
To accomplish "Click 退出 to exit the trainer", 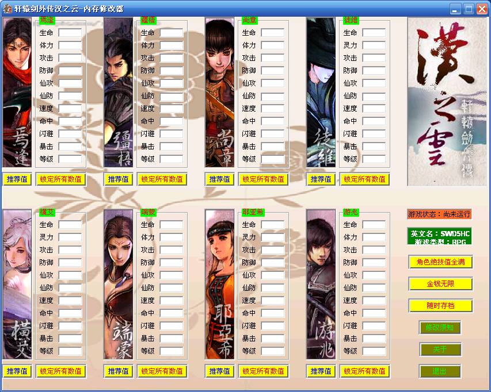I will tap(440, 371).
